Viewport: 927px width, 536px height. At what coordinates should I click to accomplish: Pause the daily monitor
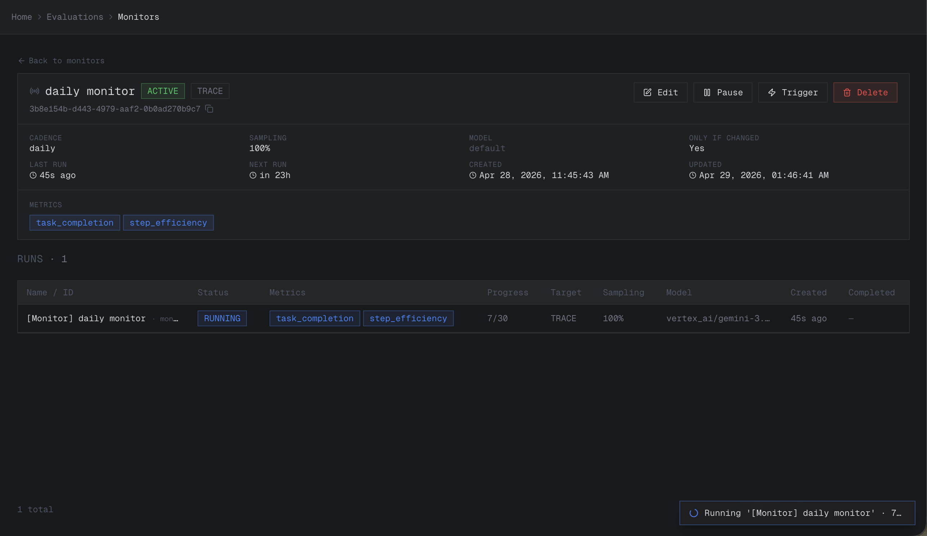(x=723, y=92)
